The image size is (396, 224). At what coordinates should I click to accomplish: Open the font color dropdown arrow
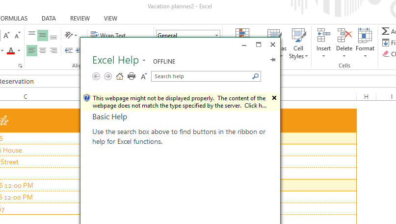point(19,50)
